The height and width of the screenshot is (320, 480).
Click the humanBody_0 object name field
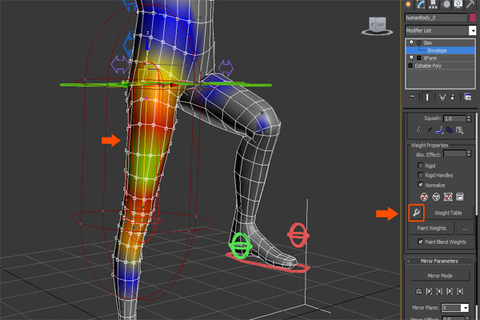click(436, 18)
